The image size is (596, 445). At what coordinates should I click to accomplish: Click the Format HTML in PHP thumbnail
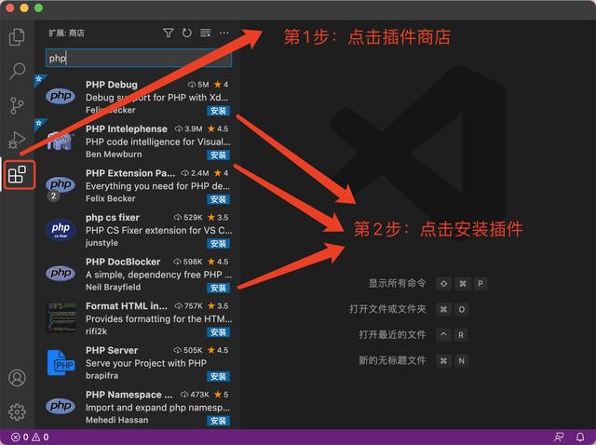[x=61, y=317]
